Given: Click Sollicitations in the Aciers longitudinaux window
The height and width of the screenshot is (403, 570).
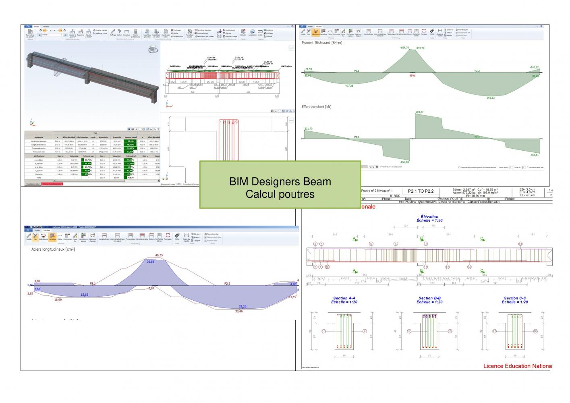Looking at the screenshot, I should click(x=44, y=237).
